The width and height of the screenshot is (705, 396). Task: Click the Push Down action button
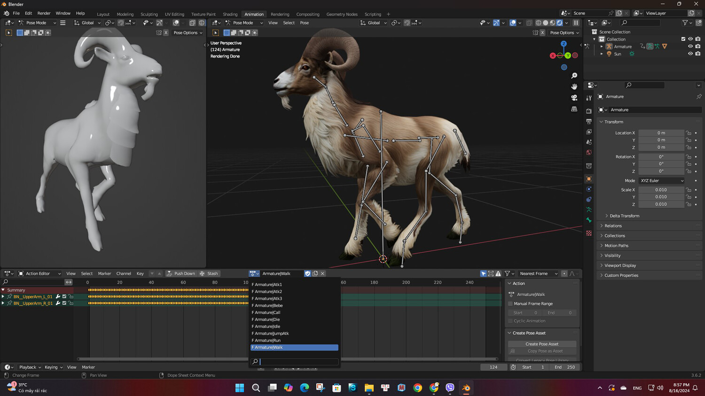[180, 273]
